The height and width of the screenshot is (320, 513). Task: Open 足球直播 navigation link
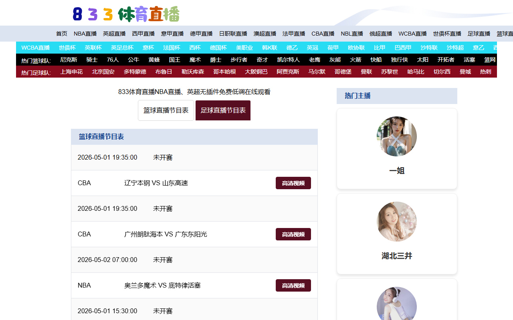[479, 34]
